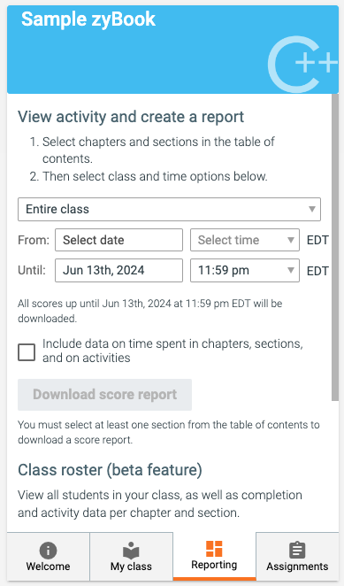Image resolution: width=344 pixels, height=586 pixels.
Task: Switch to the Assignments tab
Action: [x=297, y=557]
